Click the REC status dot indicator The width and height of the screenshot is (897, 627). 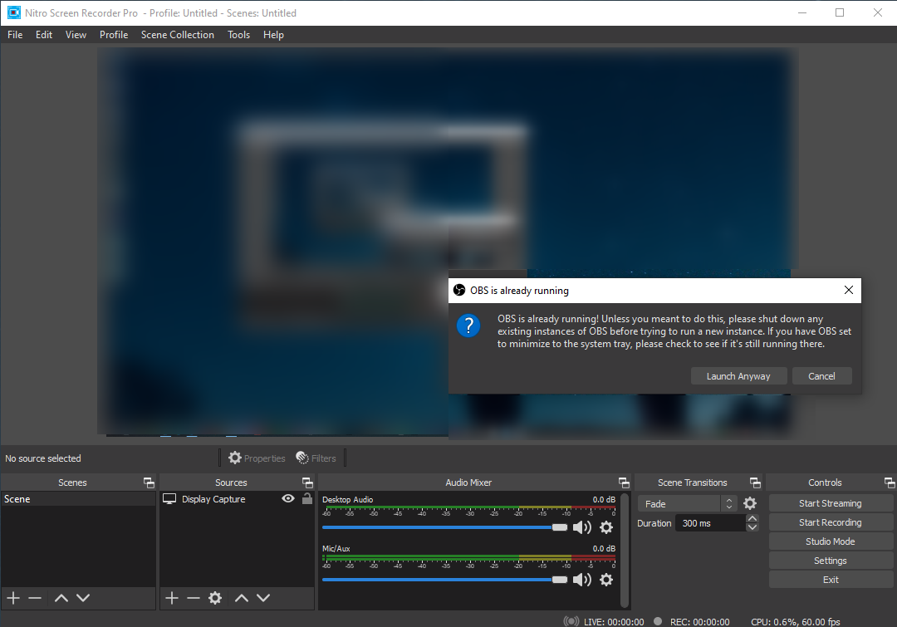click(x=658, y=620)
